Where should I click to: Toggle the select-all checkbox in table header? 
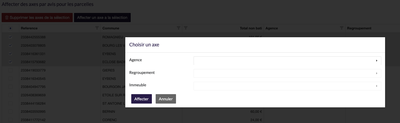tap(11, 28)
